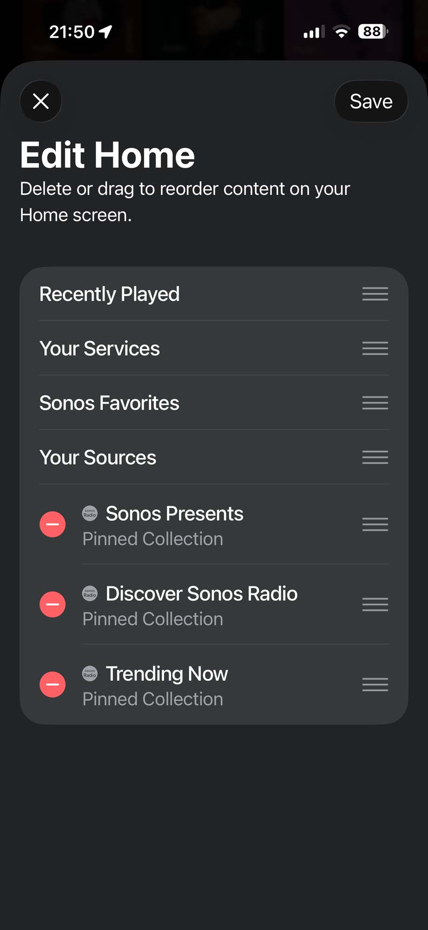Tap the Your Services reorder handle
The height and width of the screenshot is (930, 428).
(x=375, y=348)
